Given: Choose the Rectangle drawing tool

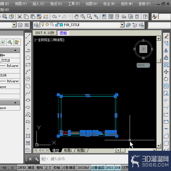Looking at the screenshot, I should (28, 65).
